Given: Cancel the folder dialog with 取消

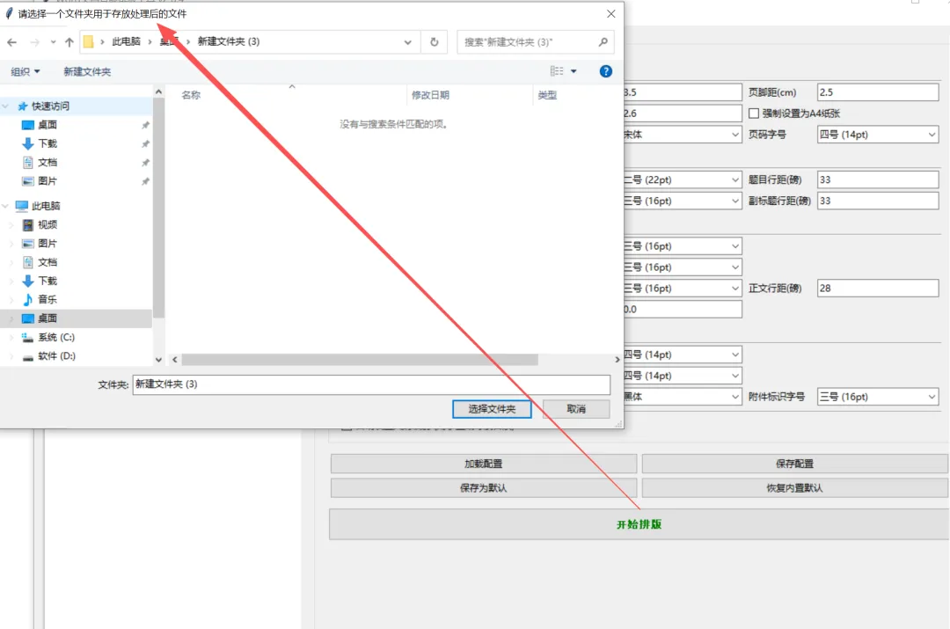Looking at the screenshot, I should 576,409.
